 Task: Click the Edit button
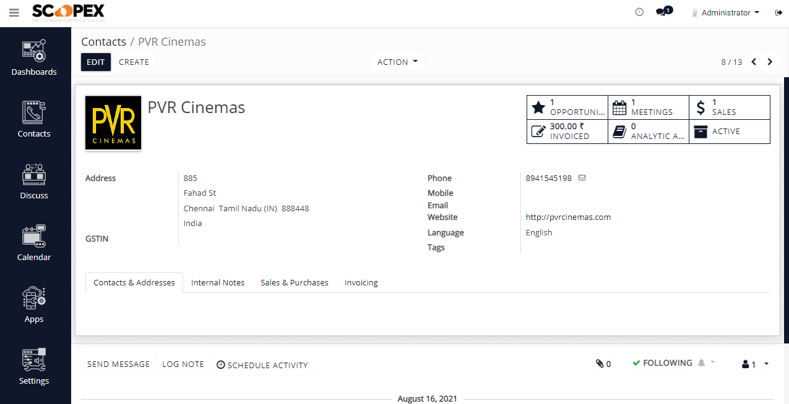tap(96, 62)
